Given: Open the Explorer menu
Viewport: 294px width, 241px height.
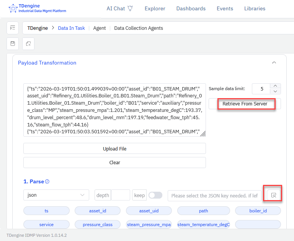Looking at the screenshot, I should coord(155,8).
